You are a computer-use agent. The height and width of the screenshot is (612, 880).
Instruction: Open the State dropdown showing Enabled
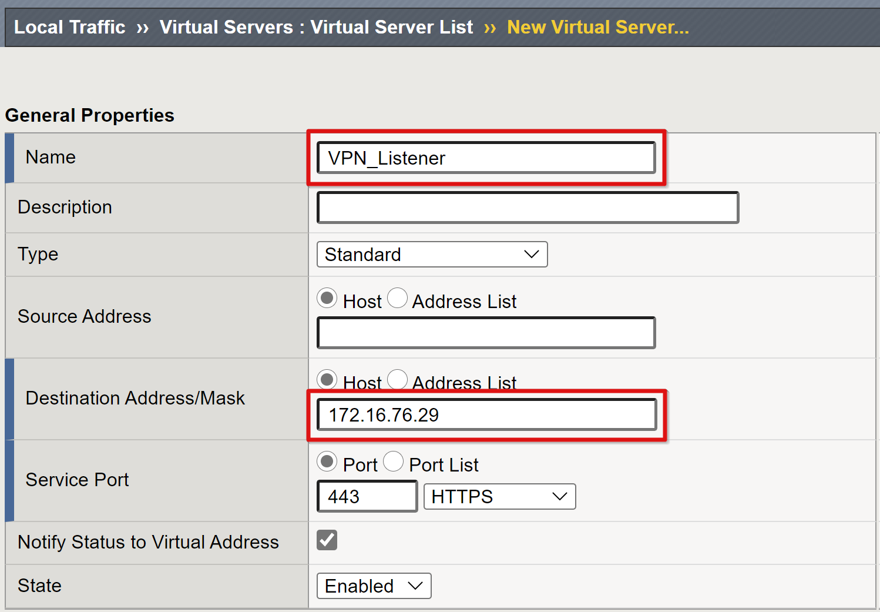coord(374,586)
